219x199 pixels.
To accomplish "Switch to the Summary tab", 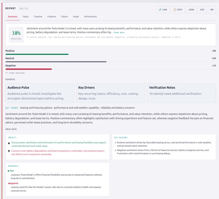I will tap(13, 17).
